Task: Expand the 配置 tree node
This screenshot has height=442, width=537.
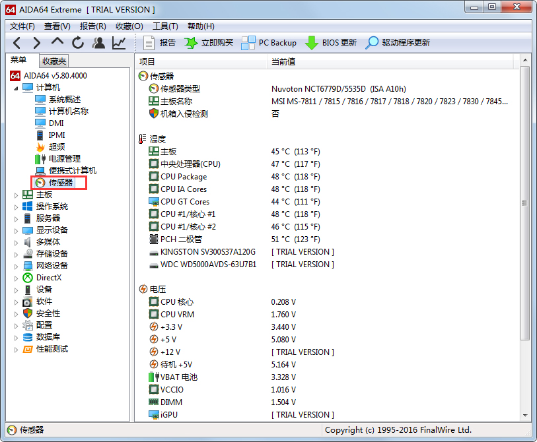Action: coord(16,326)
